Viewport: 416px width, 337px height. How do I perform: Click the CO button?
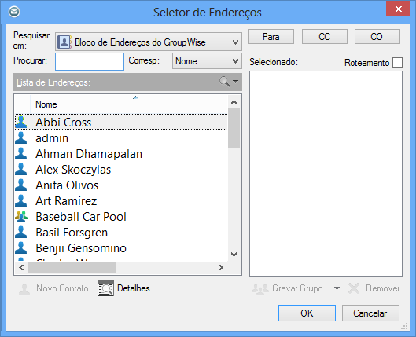377,37
